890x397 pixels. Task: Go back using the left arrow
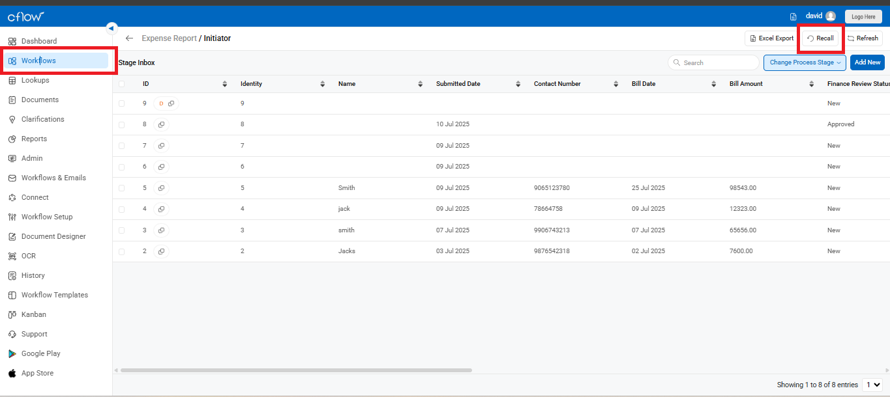pyautogui.click(x=129, y=38)
